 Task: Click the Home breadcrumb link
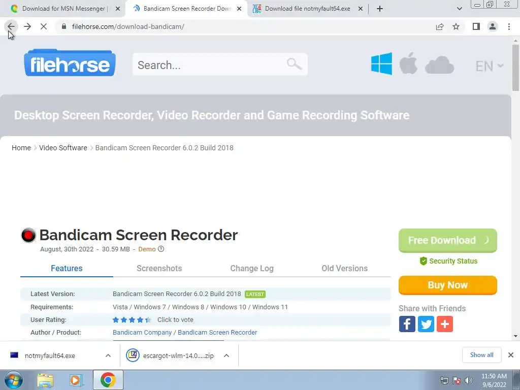click(21, 148)
